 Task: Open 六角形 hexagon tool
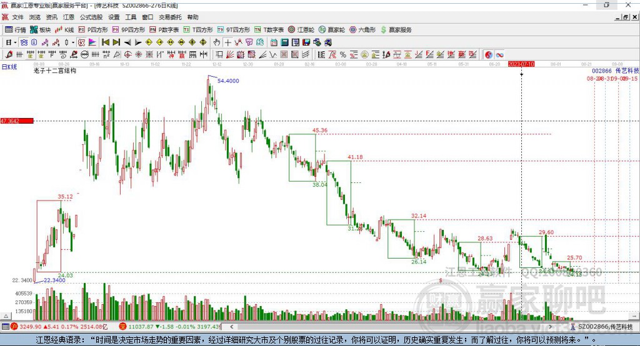click(x=362, y=30)
